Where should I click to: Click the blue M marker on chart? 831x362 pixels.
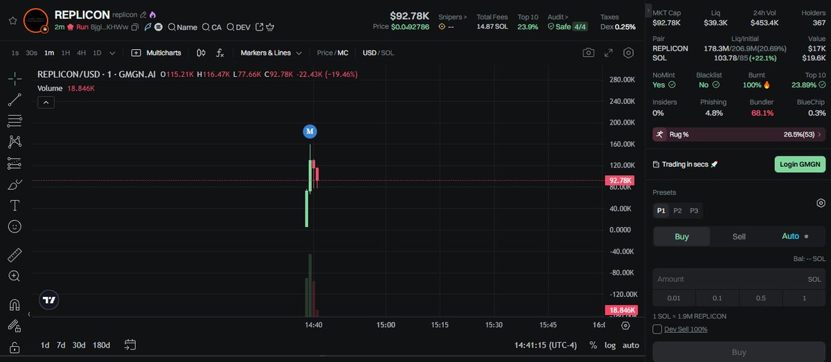coord(310,131)
